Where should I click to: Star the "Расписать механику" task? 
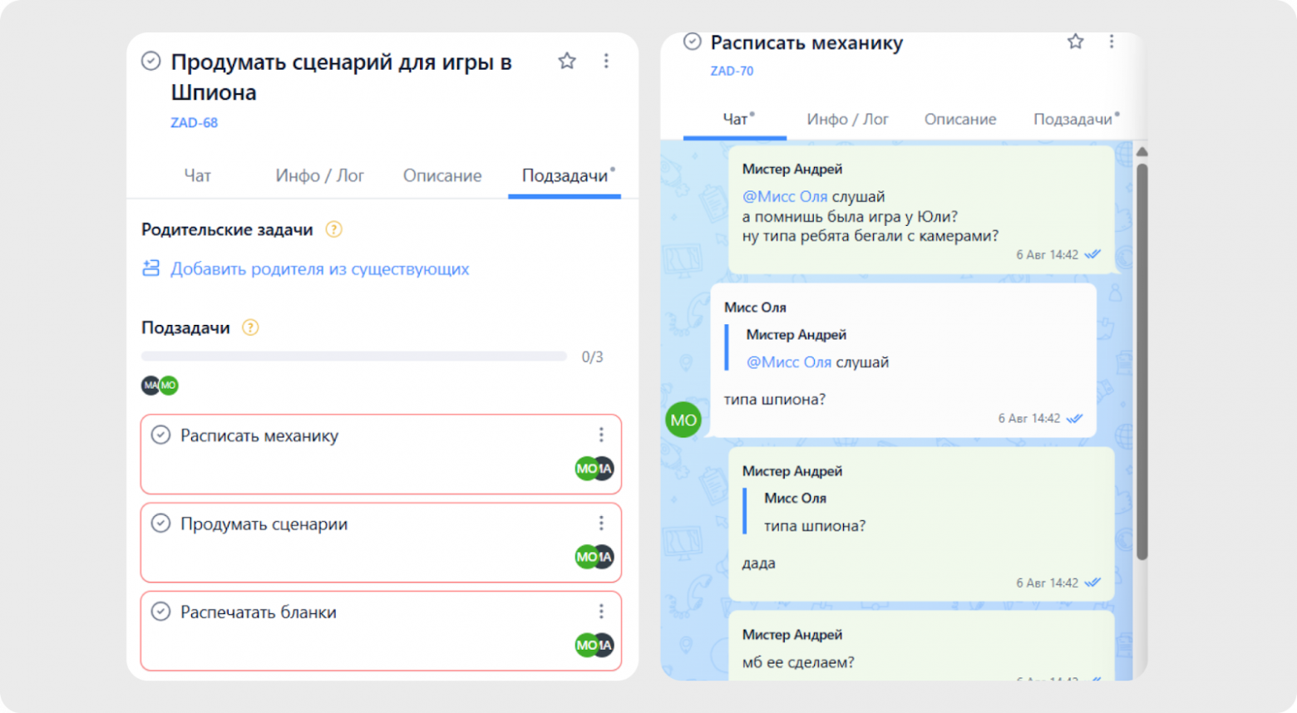[1075, 42]
